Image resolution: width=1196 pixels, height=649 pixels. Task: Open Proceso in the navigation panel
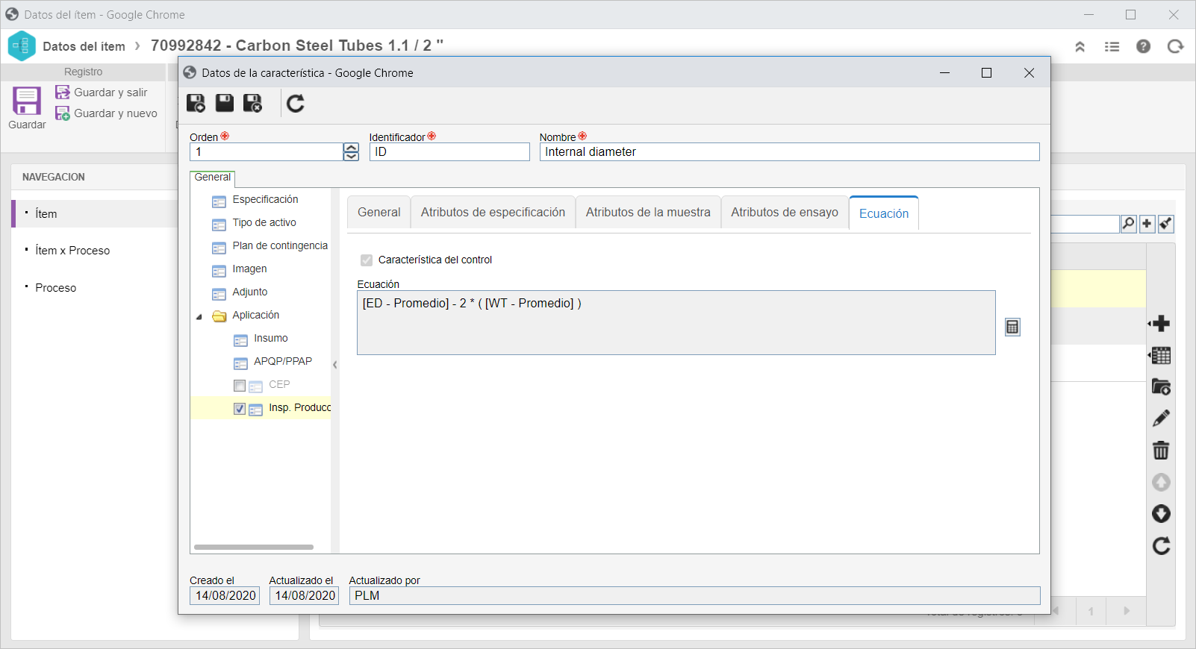coord(56,288)
